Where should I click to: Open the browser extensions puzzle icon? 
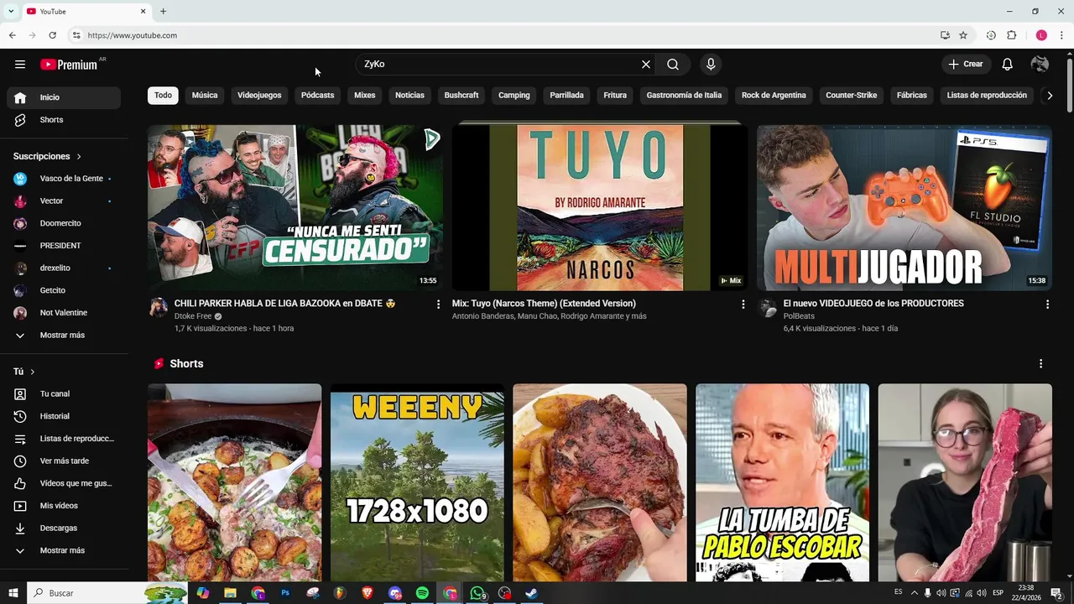pyautogui.click(x=1011, y=35)
